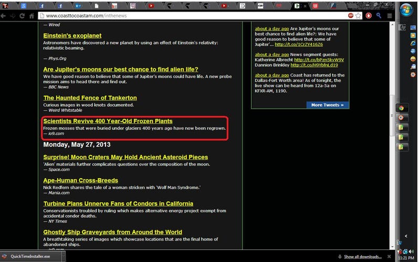Click the show desktop quick launch icon
420x262 pixels.
click(x=413, y=28)
